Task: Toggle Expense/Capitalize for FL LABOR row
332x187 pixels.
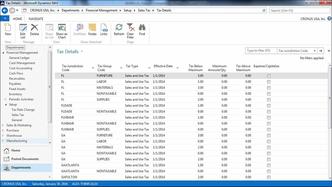Action: tap(269, 82)
